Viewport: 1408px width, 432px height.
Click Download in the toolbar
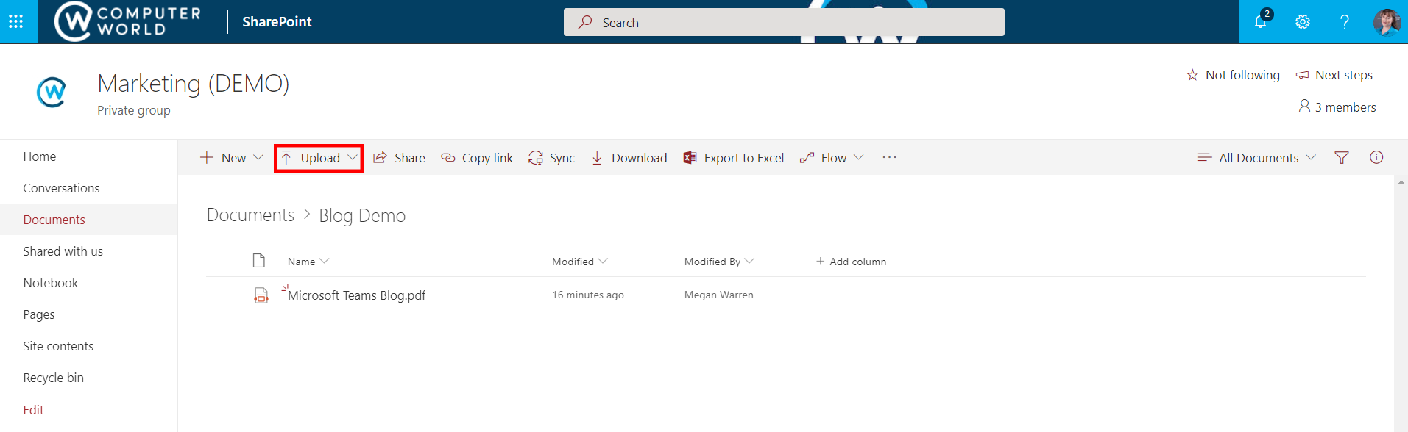629,158
